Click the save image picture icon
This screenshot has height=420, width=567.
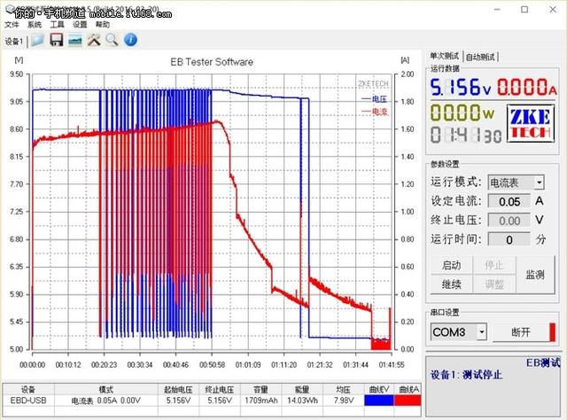click(75, 41)
